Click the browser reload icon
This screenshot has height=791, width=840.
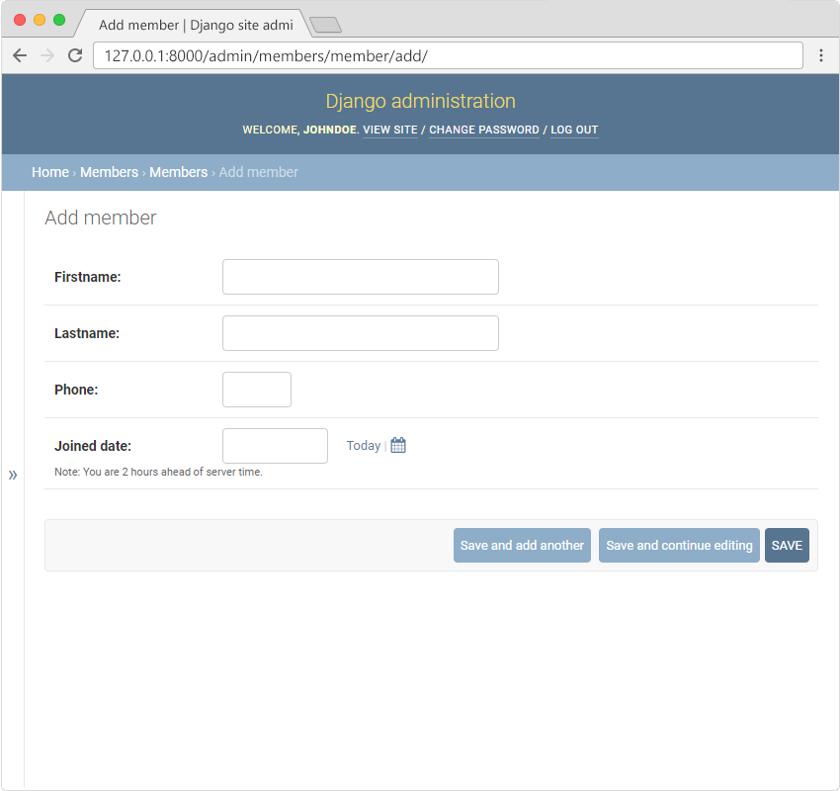point(75,55)
